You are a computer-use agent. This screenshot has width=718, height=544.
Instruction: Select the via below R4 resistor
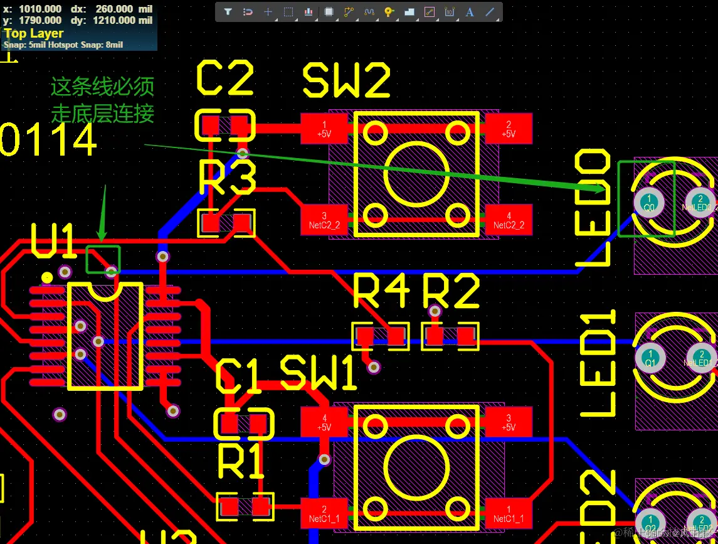pos(374,367)
